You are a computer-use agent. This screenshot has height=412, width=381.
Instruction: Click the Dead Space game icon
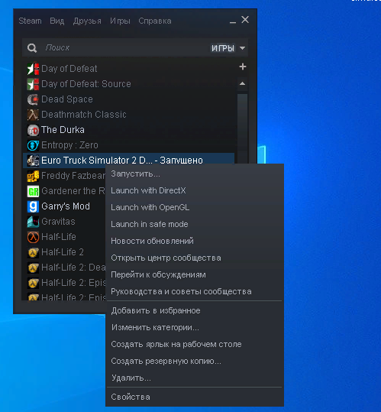click(x=33, y=99)
